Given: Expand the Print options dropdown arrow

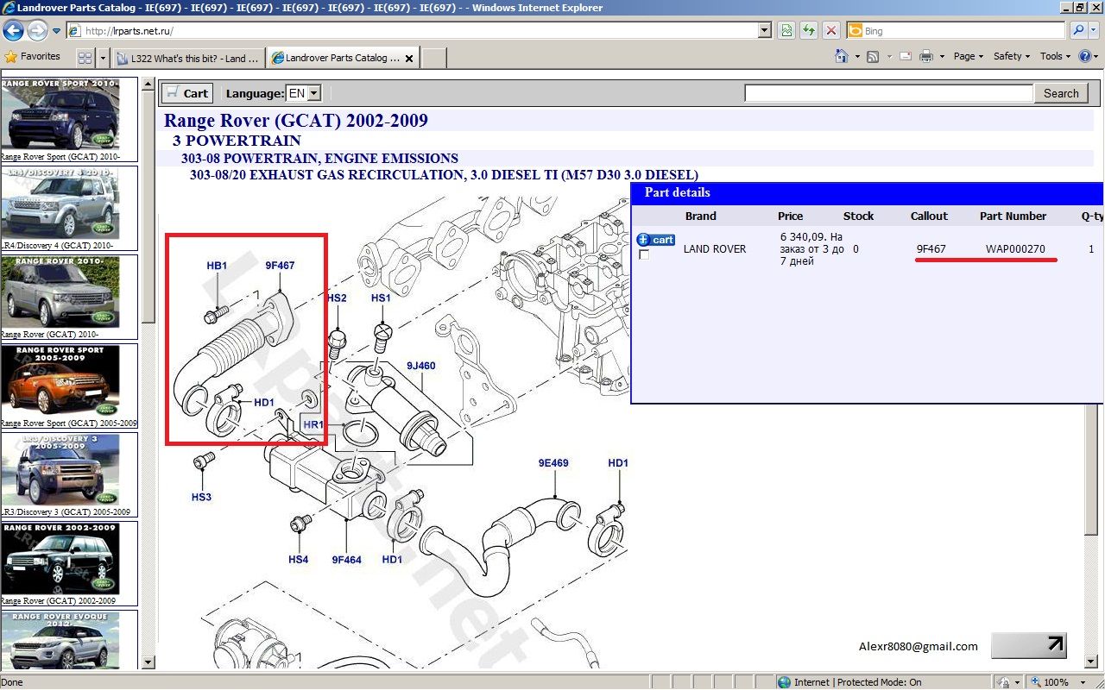Looking at the screenshot, I should (x=942, y=57).
